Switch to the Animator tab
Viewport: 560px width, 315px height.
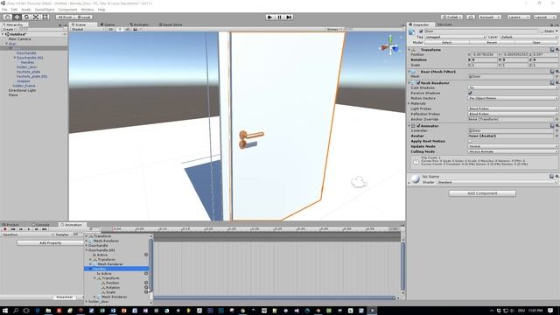139,24
